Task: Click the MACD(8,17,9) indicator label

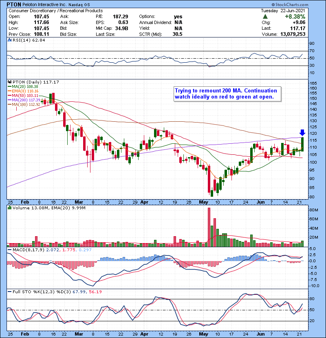Action: [29, 250]
